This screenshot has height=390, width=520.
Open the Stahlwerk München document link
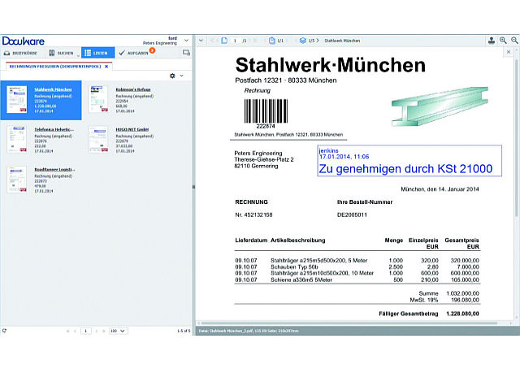coord(53,89)
